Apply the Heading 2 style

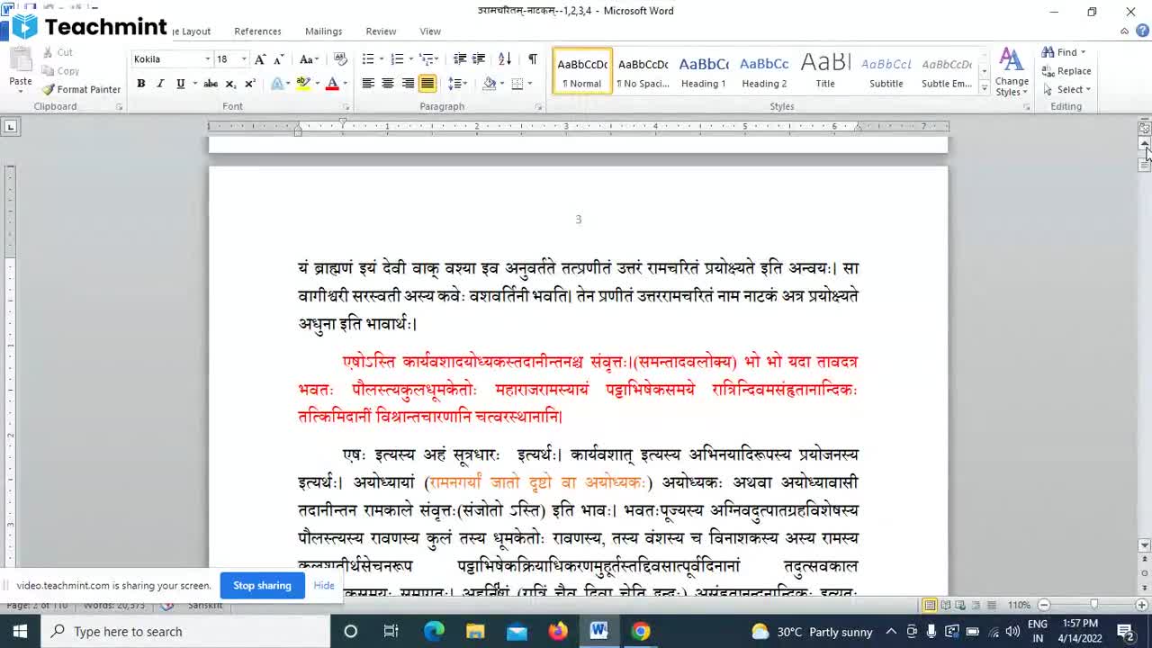(x=764, y=72)
